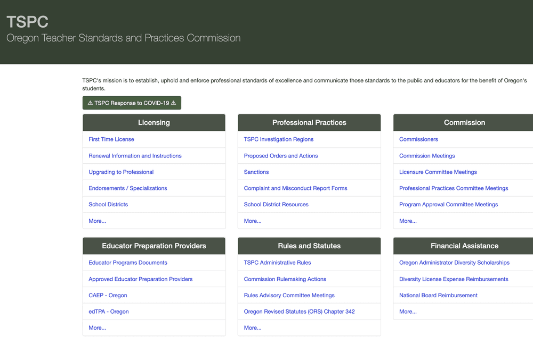Open Endorsements / Specializations link
Screen dimensions: 533x344
coord(128,188)
